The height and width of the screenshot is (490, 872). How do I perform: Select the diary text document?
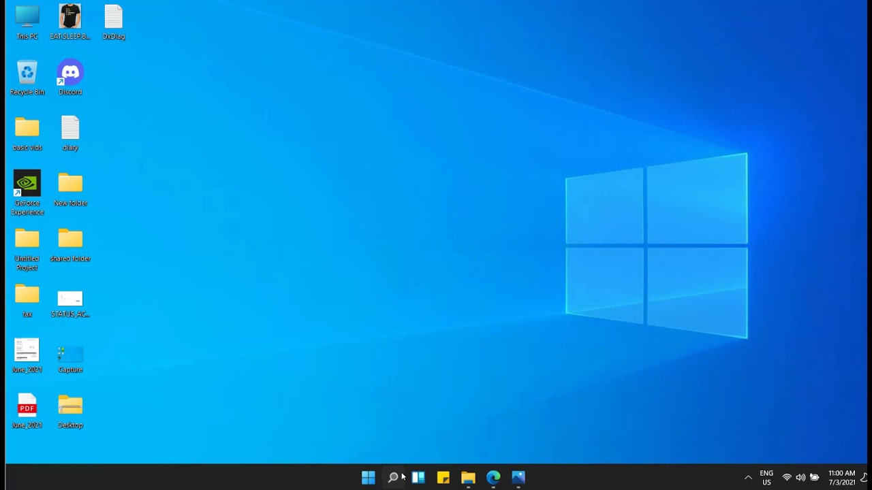pos(70,133)
